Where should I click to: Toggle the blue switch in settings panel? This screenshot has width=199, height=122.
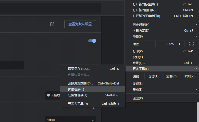pos(92,41)
